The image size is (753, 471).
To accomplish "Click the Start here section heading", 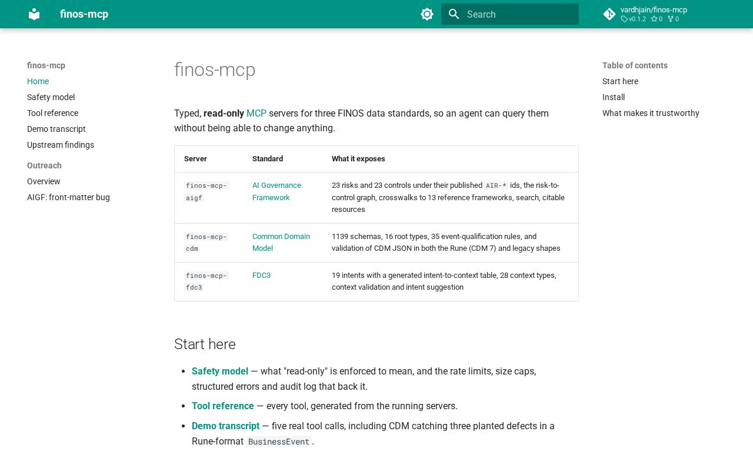I will click(x=205, y=344).
